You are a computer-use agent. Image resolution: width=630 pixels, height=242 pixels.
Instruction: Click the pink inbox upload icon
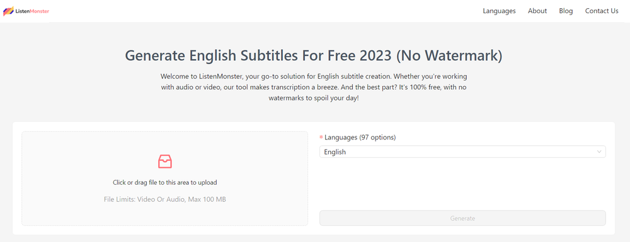(164, 161)
